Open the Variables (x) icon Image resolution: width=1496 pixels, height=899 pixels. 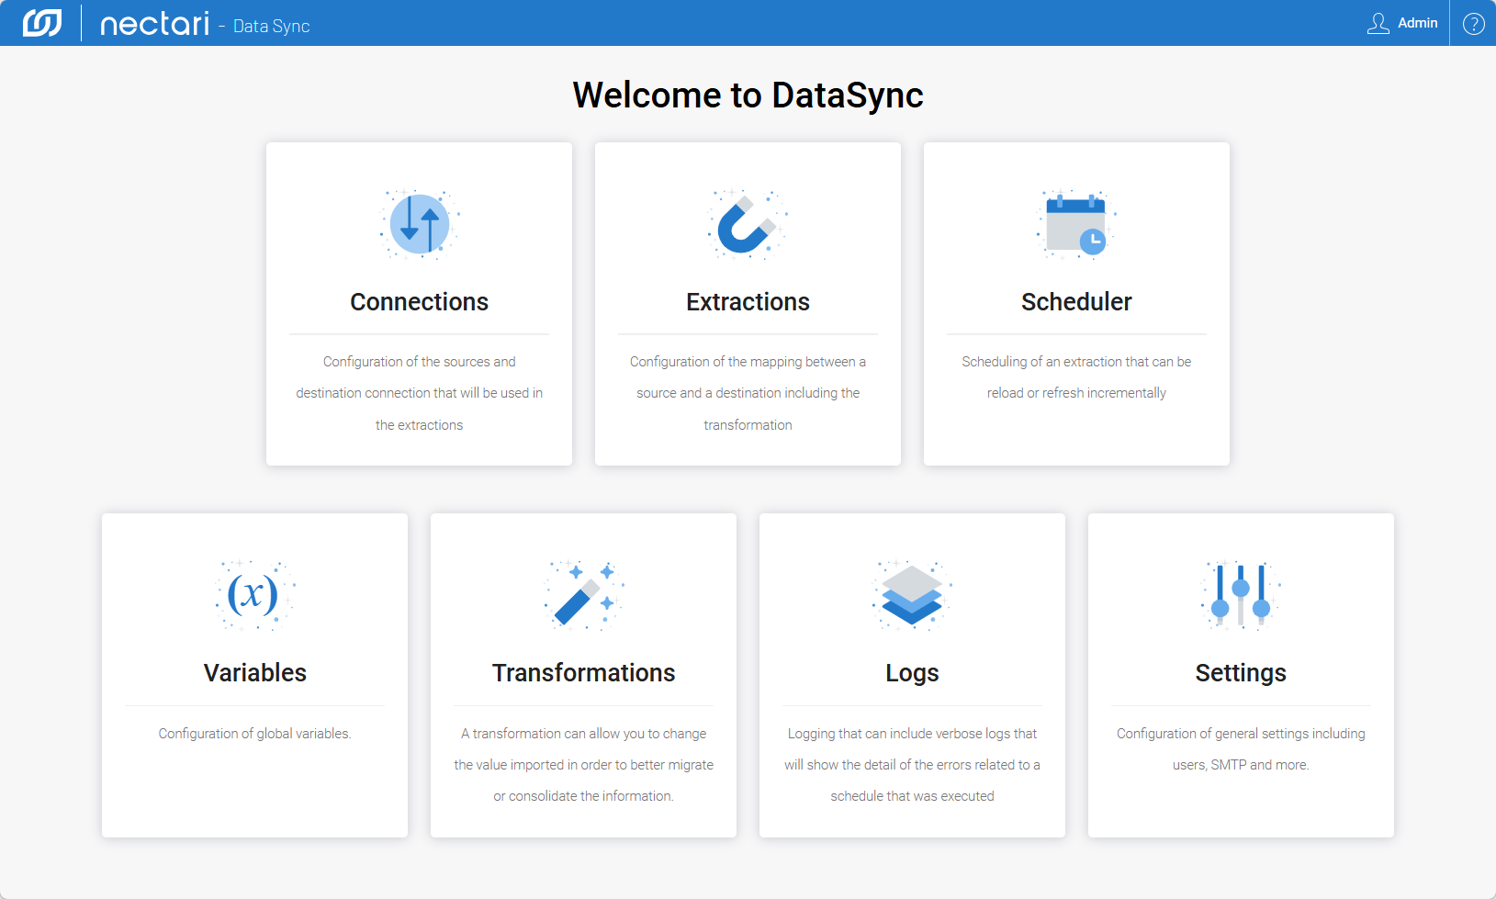254,595
